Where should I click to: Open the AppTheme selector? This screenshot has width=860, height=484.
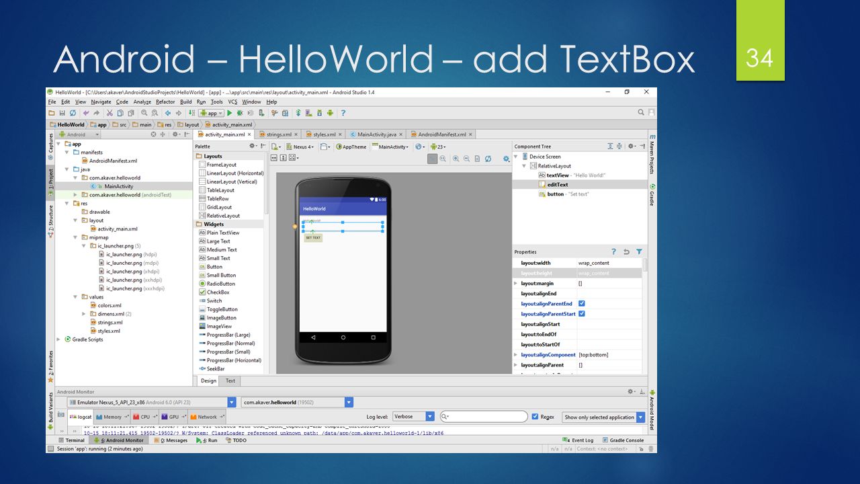tap(351, 147)
